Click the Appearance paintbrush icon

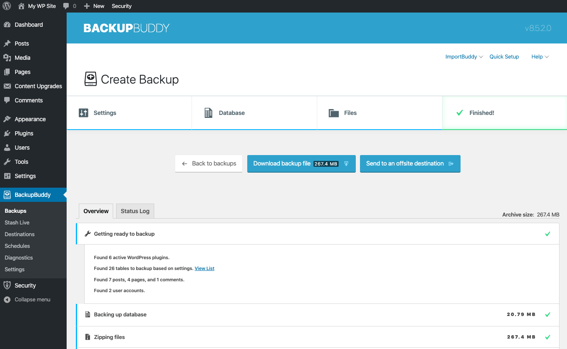click(x=7, y=119)
